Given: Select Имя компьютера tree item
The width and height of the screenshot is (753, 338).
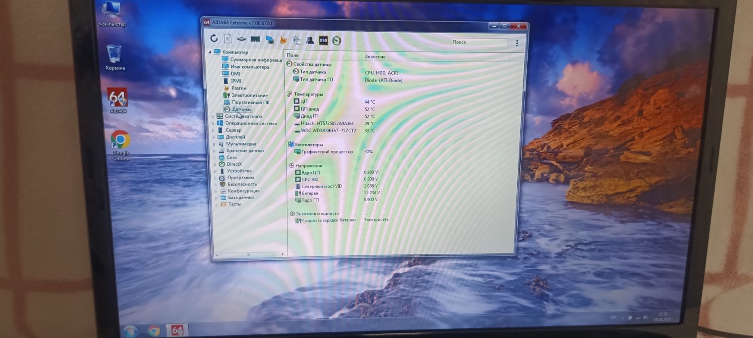Looking at the screenshot, I should (x=246, y=67).
